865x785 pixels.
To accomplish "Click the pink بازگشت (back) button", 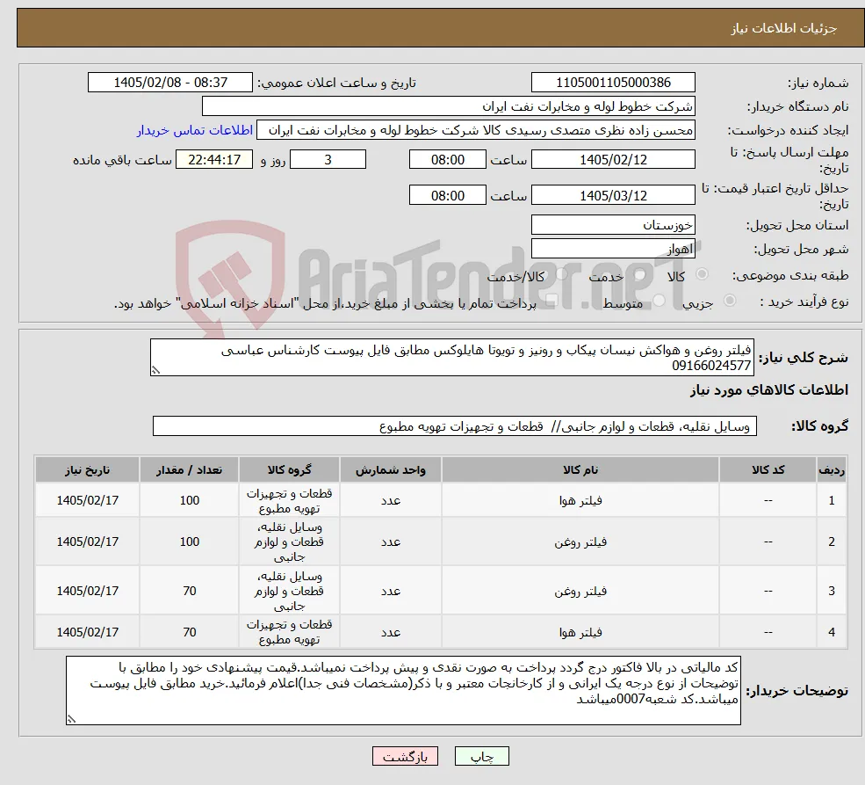I will pyautogui.click(x=405, y=756).
